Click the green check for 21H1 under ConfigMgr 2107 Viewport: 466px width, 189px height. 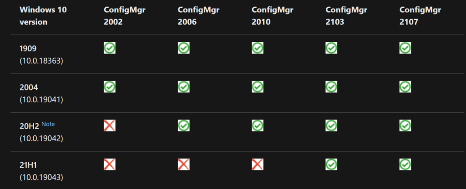click(x=405, y=164)
